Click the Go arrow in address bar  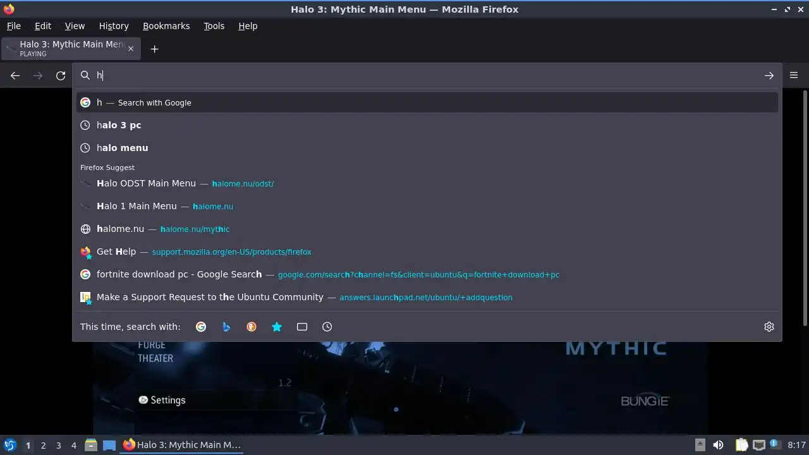[x=769, y=75]
